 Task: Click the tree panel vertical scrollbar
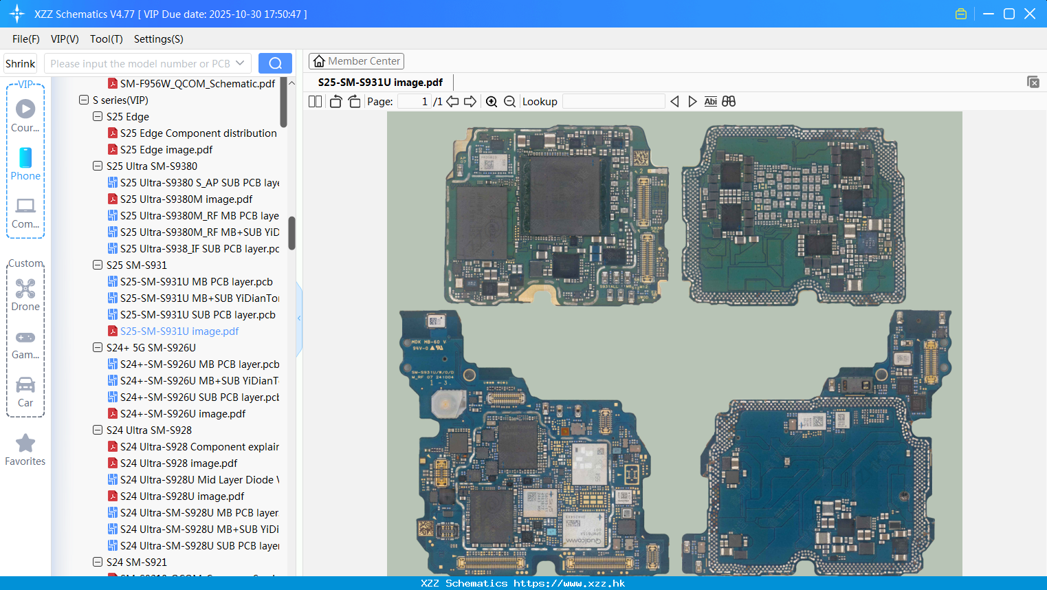pos(291,232)
